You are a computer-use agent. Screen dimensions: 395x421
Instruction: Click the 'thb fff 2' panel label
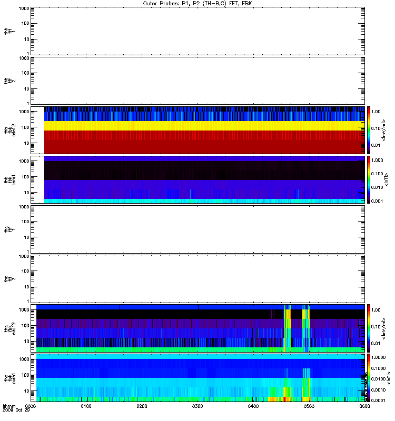pos(9,81)
